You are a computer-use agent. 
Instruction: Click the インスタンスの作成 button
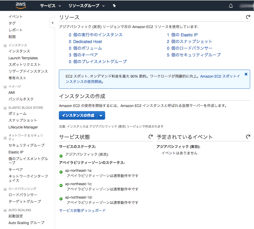tap(78, 116)
